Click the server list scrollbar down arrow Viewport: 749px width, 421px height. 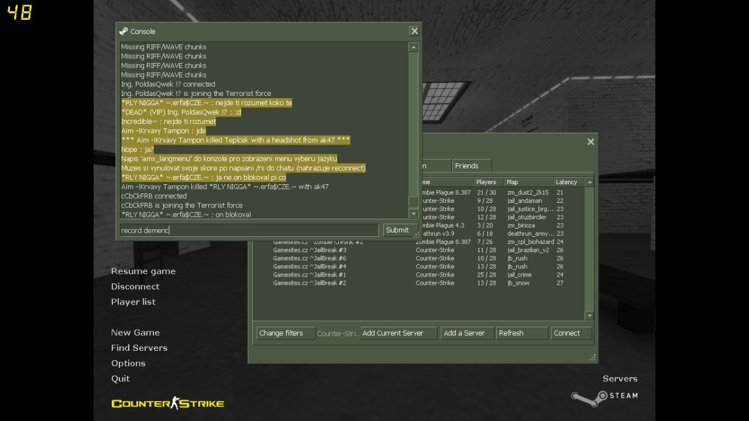pos(589,316)
